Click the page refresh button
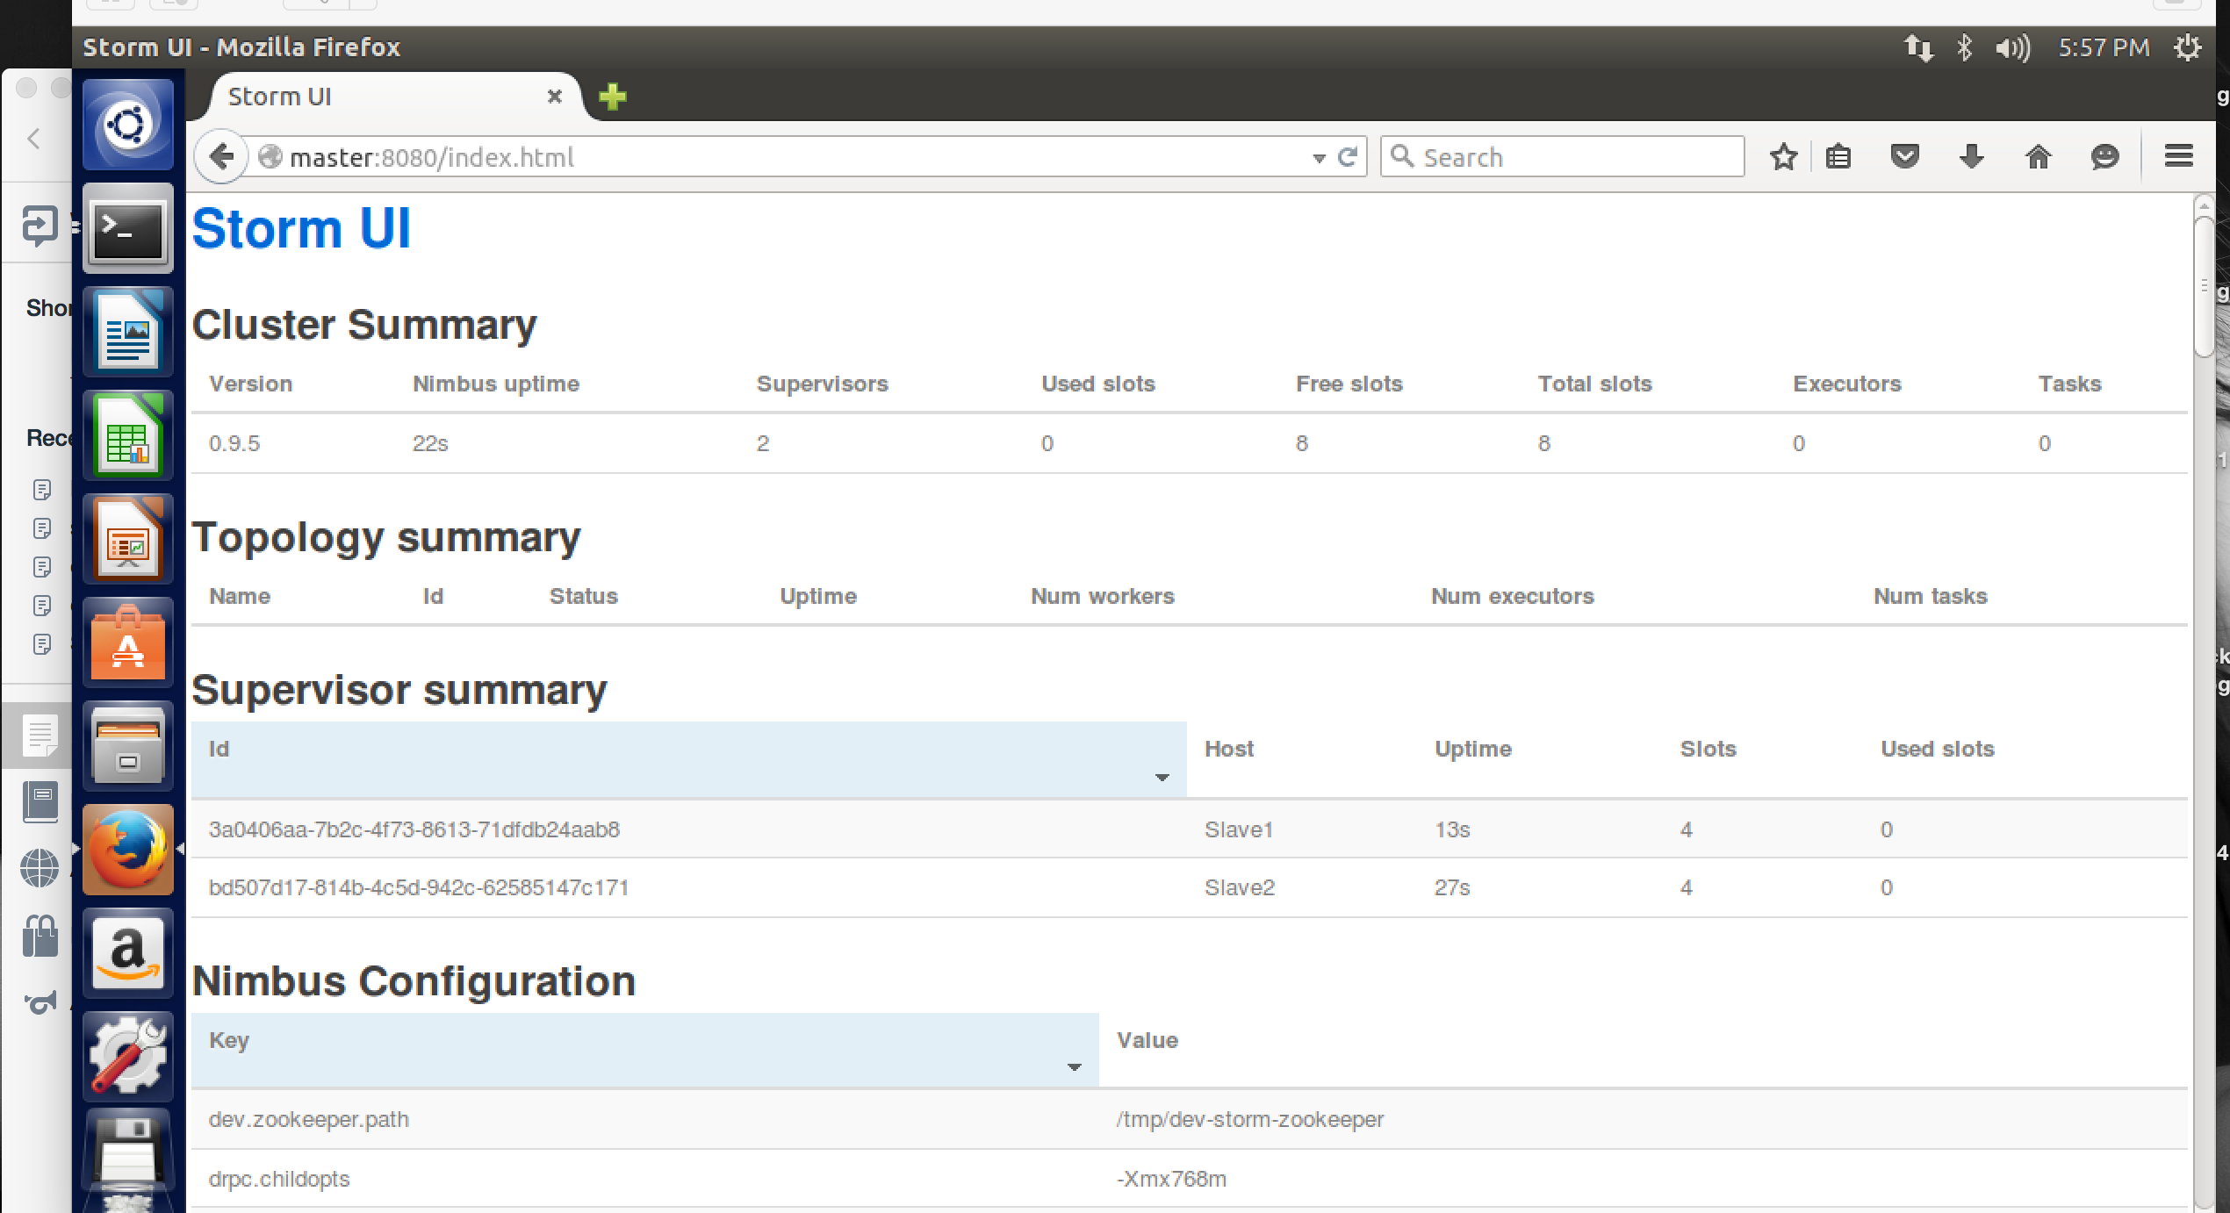Screen dimensions: 2230x1213 pyautogui.click(x=1346, y=157)
